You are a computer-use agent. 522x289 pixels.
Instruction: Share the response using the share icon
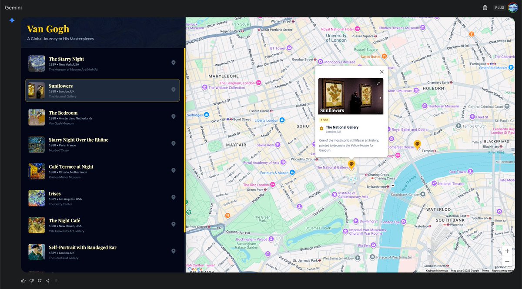point(47,280)
